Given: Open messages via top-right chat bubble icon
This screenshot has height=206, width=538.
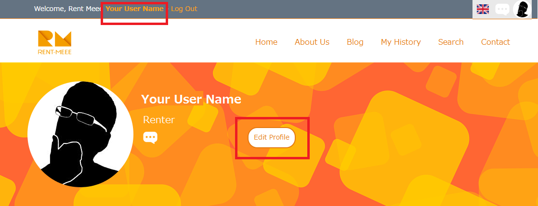Looking at the screenshot, I should [x=502, y=9].
